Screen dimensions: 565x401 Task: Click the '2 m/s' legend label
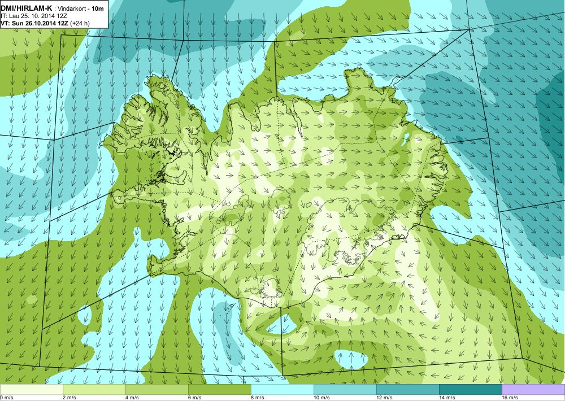click(69, 398)
